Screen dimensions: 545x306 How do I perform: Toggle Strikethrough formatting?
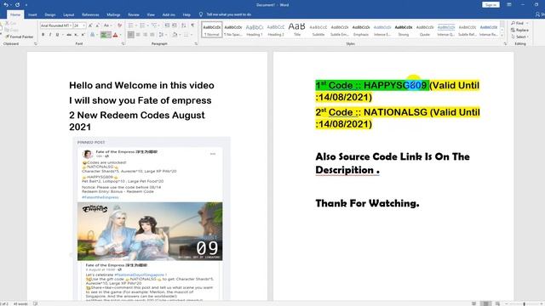pyautogui.click(x=69, y=35)
